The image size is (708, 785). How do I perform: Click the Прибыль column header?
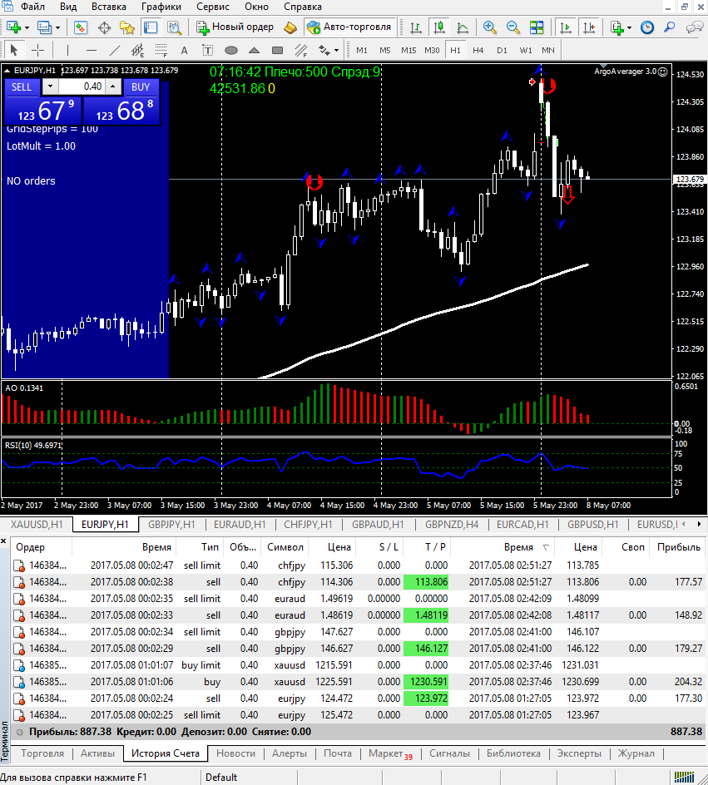[678, 547]
